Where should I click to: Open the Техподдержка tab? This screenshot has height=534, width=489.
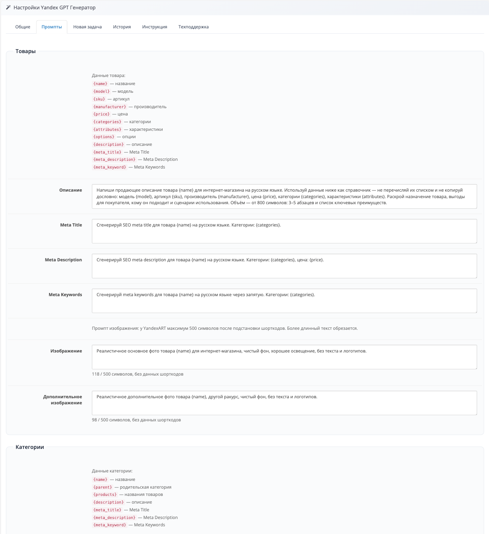[x=193, y=27]
